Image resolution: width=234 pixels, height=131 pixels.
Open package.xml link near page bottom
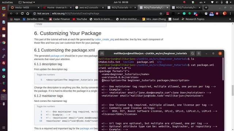pos(87,128)
